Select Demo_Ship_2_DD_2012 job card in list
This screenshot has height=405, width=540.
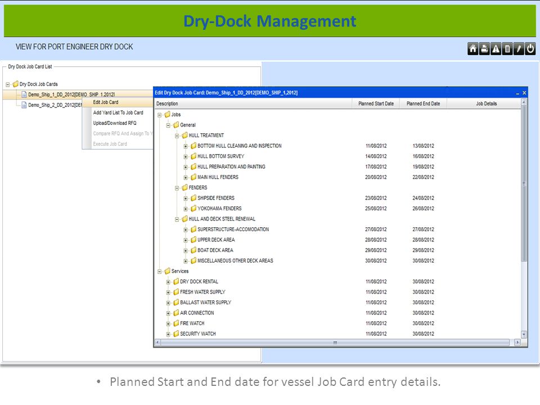(55, 105)
